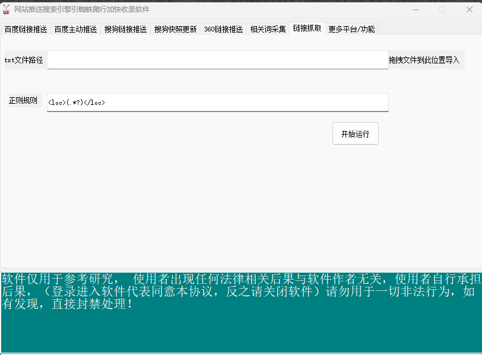
Task: Select the 链接抓取 tab
Action: pos(307,28)
